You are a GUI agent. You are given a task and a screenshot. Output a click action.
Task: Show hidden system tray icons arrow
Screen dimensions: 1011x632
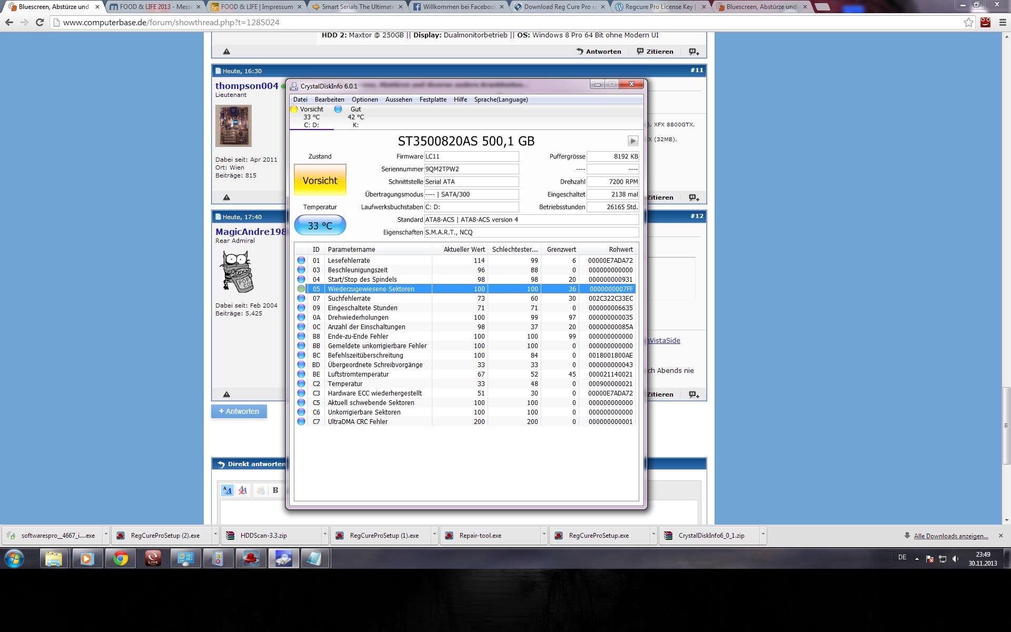tap(917, 558)
